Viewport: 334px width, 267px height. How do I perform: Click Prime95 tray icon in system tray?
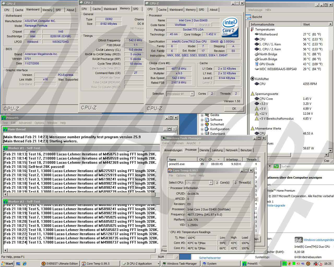point(285,264)
